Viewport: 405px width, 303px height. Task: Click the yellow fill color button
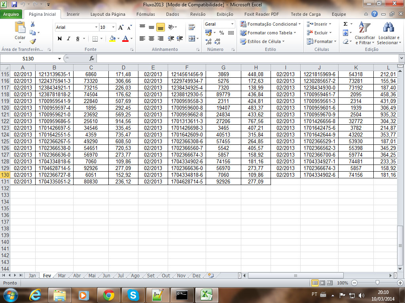pos(112,39)
